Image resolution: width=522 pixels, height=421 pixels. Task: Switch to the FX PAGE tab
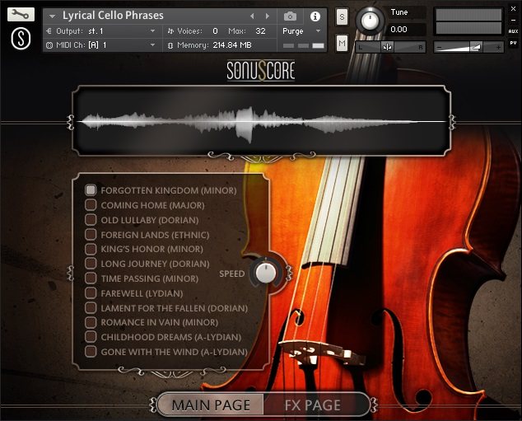coord(313,405)
